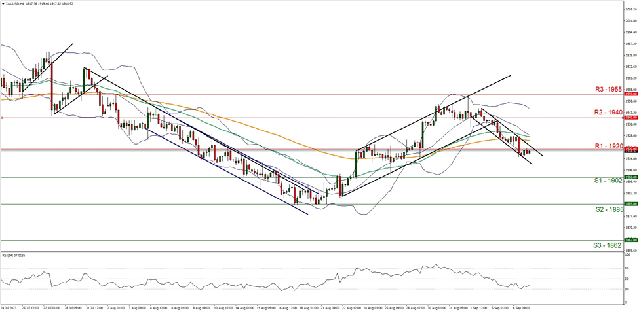Click the 24 Jul 2023 date label

click(x=10, y=306)
